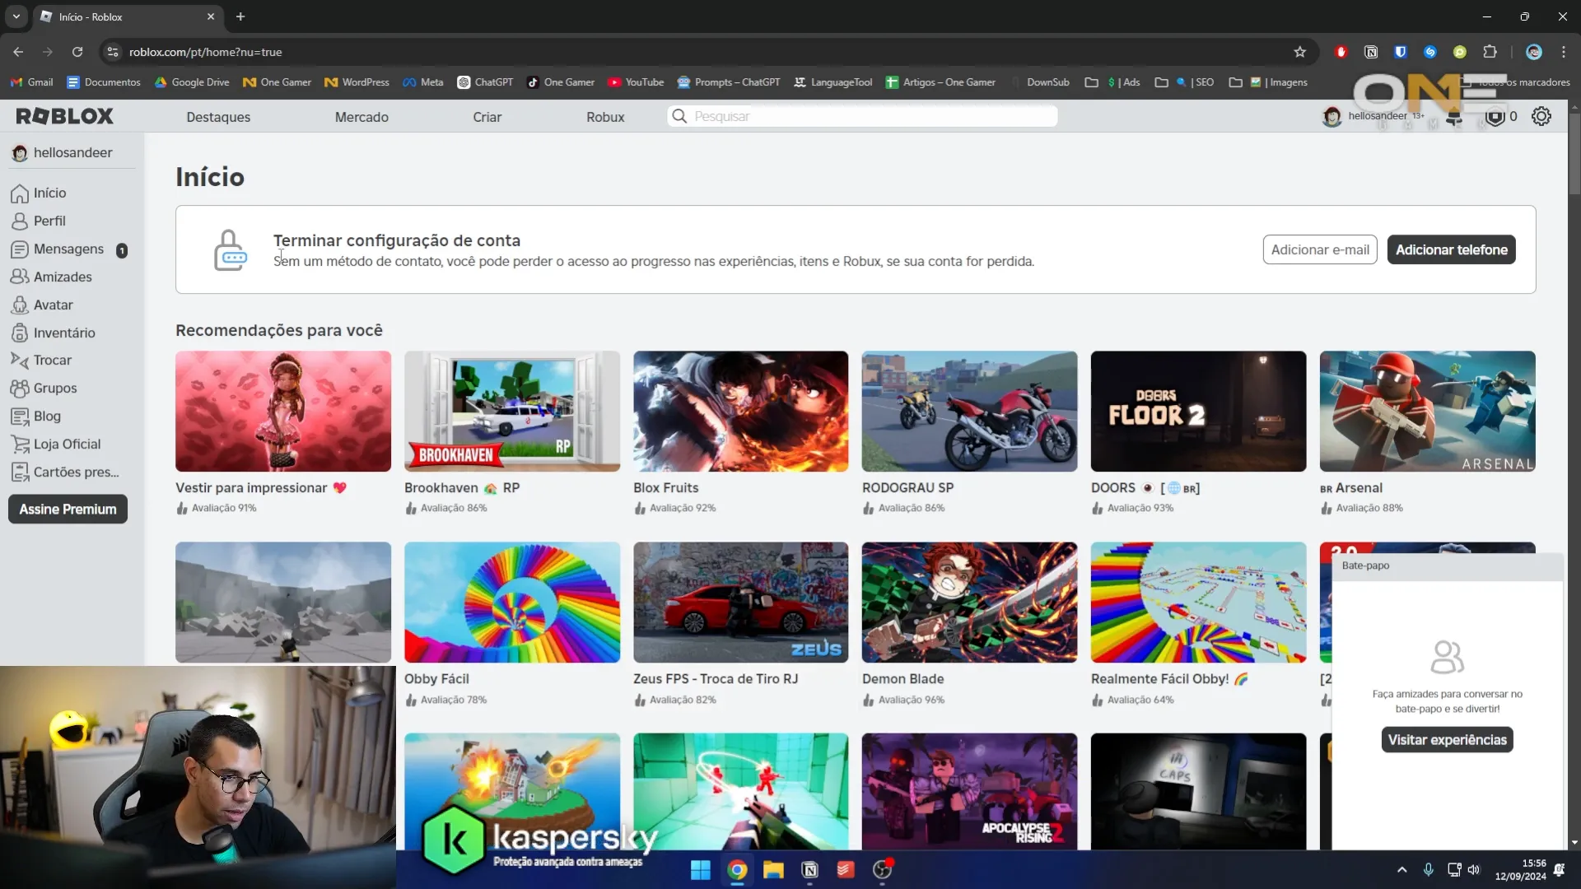
Task: Click on DOORS Floor 2 thumbnail
Action: click(1199, 412)
